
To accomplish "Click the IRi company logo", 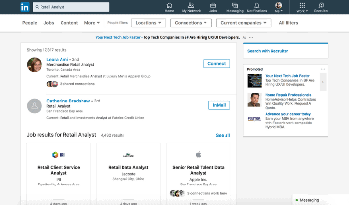I will point(59,155).
